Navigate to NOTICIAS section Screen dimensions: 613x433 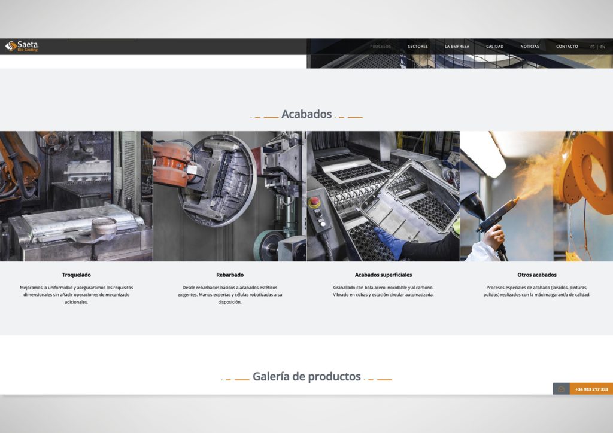(x=530, y=47)
